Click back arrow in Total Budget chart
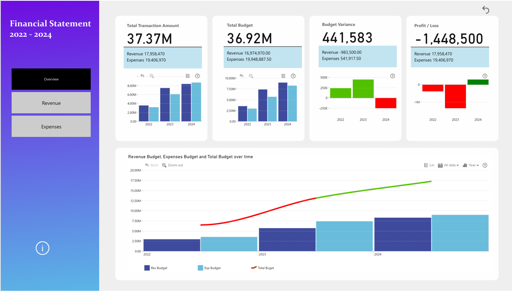 241,76
